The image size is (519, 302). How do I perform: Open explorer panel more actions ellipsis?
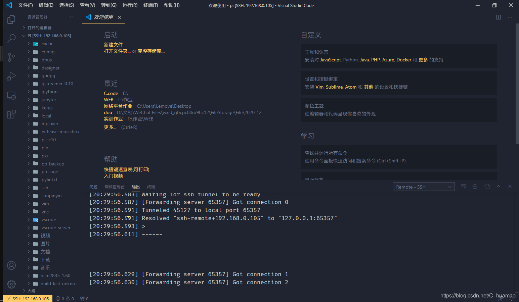tap(72, 17)
